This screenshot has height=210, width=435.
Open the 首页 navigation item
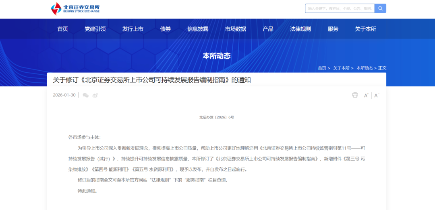pos(63,29)
